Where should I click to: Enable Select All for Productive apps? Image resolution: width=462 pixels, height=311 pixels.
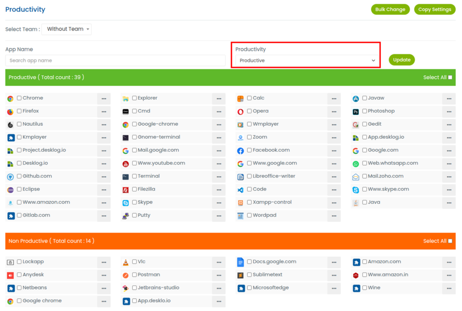coord(450,78)
